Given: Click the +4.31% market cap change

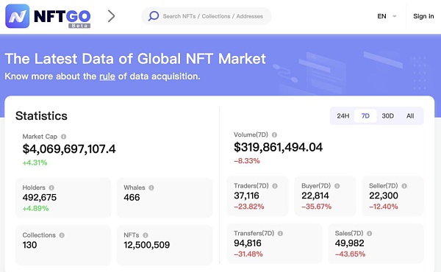Looking at the screenshot, I should 35,163.
